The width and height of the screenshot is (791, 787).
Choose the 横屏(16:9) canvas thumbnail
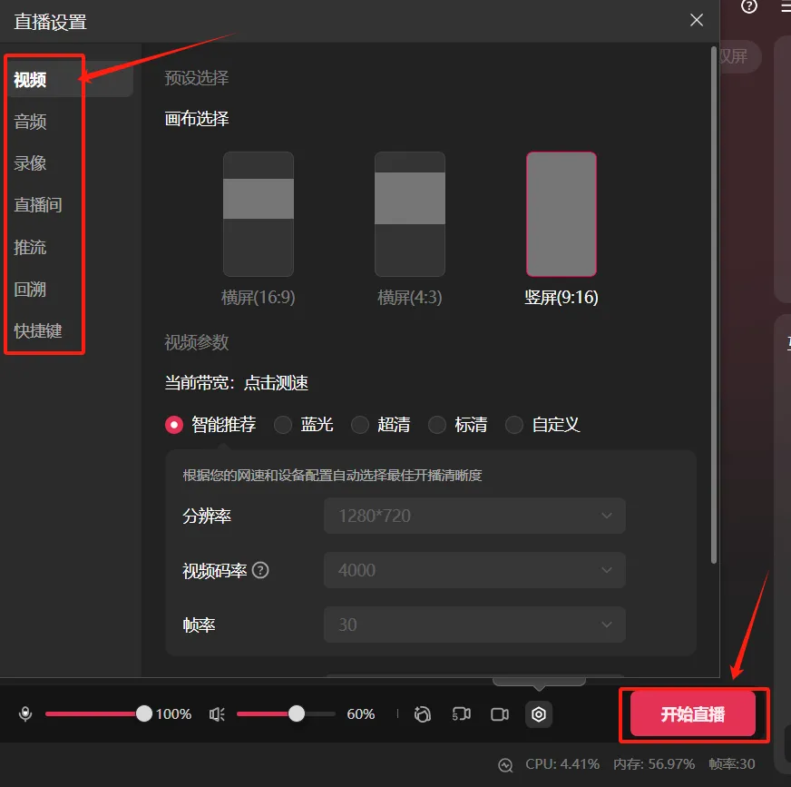pos(259,214)
